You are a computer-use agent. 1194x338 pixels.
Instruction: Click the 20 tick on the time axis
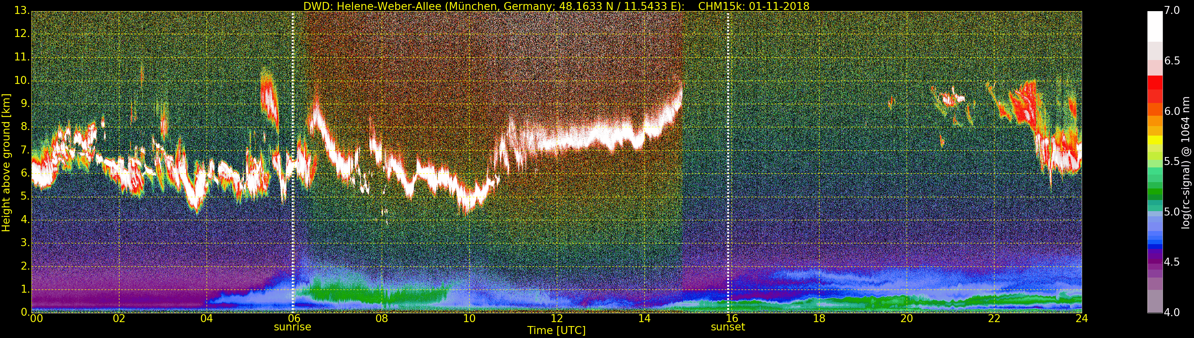(x=907, y=319)
